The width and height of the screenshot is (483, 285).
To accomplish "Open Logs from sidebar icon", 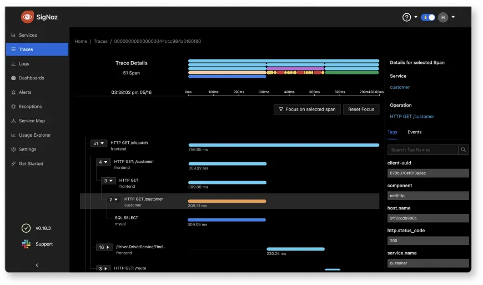I will [x=13, y=64].
